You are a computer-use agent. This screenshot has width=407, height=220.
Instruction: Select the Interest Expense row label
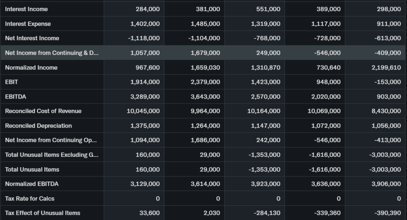pyautogui.click(x=28, y=24)
